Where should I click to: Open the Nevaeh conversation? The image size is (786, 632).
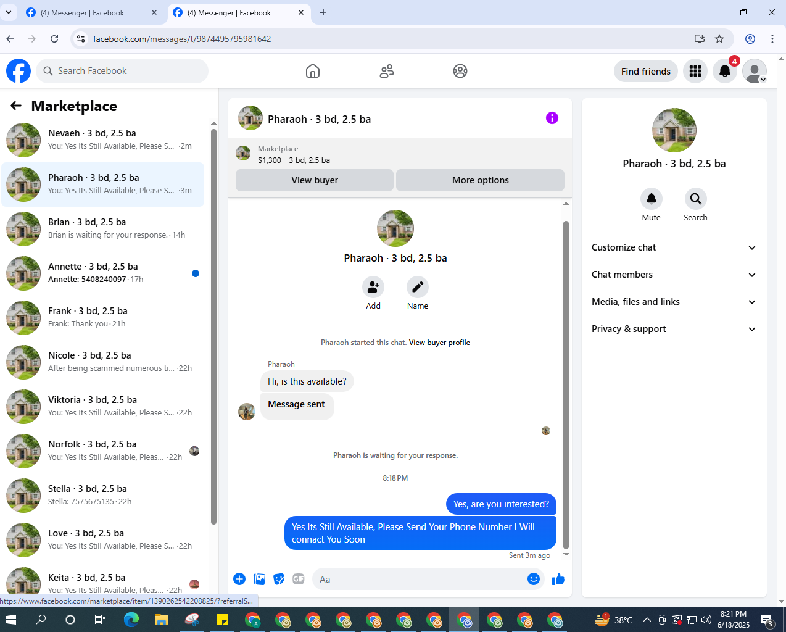click(x=102, y=140)
